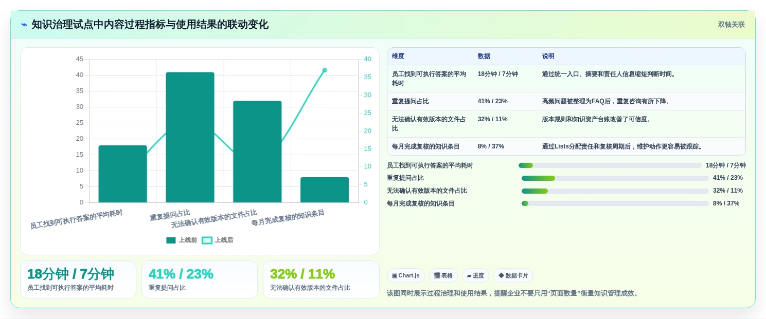Screen dimensions: 766x319
Task: Click the progress bar for 每月完成复核的知识条目
Action: (615, 203)
